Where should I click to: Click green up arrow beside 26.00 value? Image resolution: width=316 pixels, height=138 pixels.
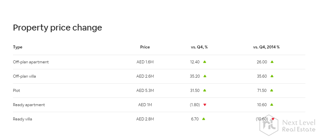pyautogui.click(x=272, y=62)
